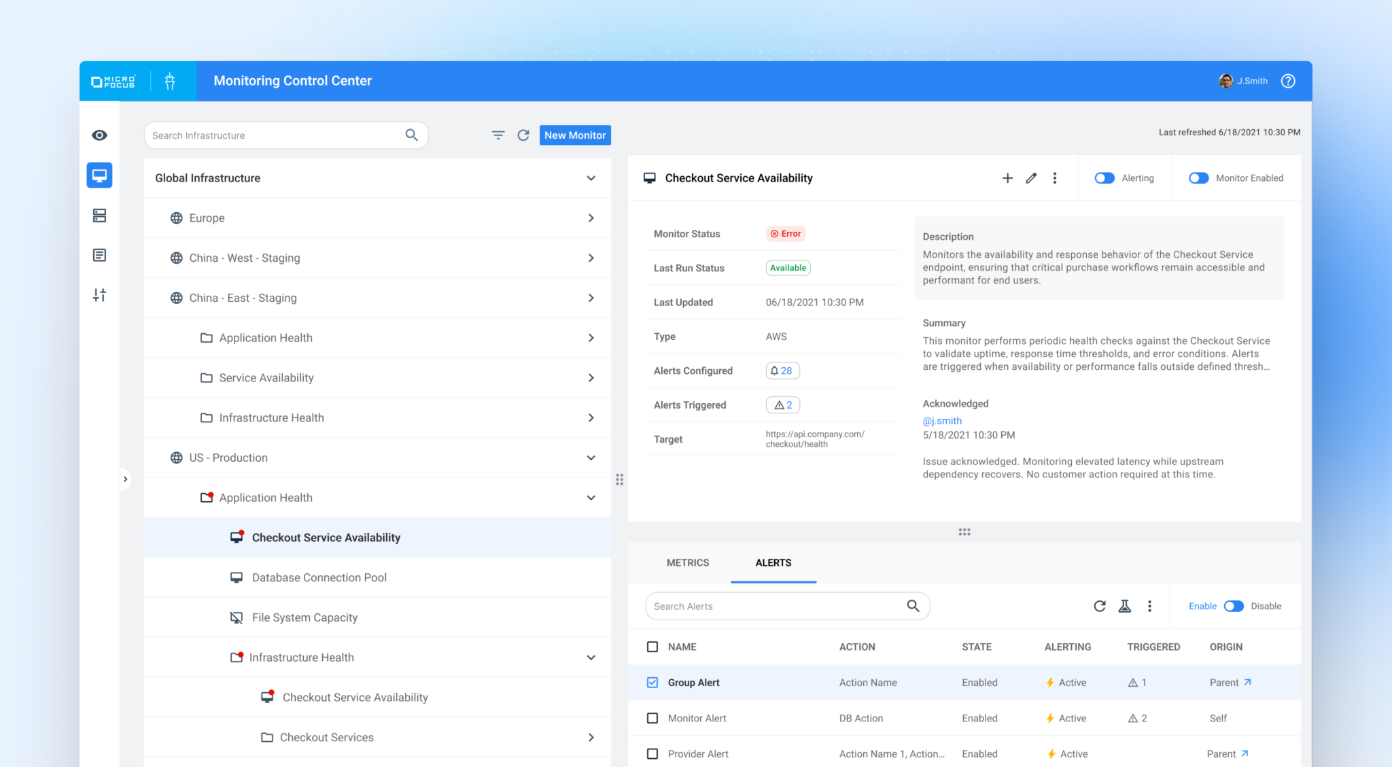Screen dimensions: 1392x767
Task: Open monitor header three-dot menu
Action: [1055, 178]
